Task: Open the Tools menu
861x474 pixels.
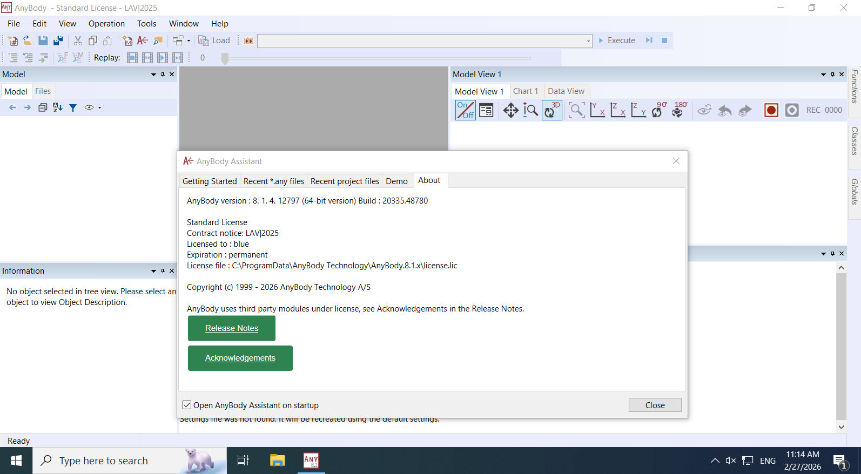Action: (x=146, y=24)
